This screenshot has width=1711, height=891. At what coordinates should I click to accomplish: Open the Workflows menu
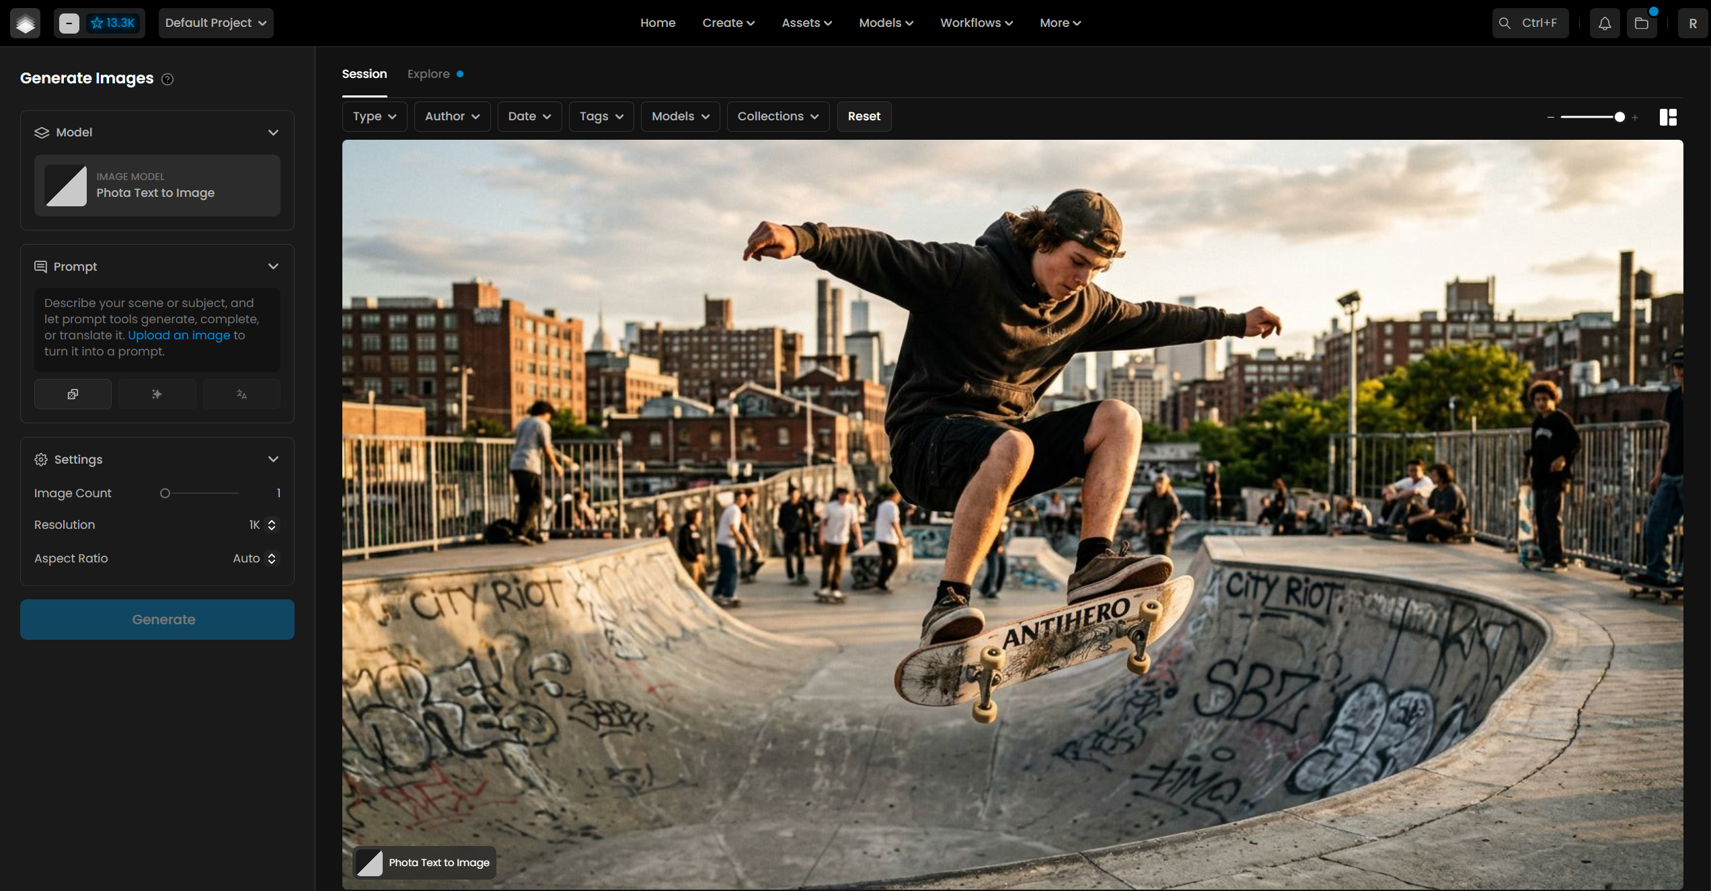point(976,23)
